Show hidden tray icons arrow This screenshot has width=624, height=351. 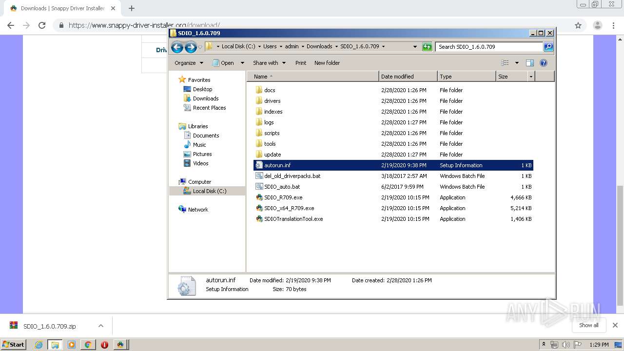pyautogui.click(x=544, y=345)
